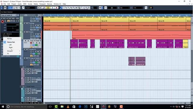
Task: Open the Audio menu
Action: coord(20,4)
